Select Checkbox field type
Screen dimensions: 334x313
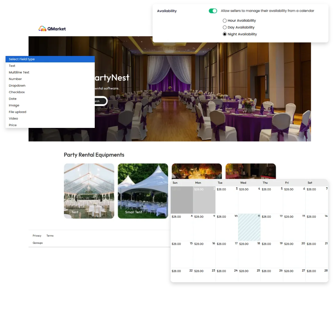17,92
